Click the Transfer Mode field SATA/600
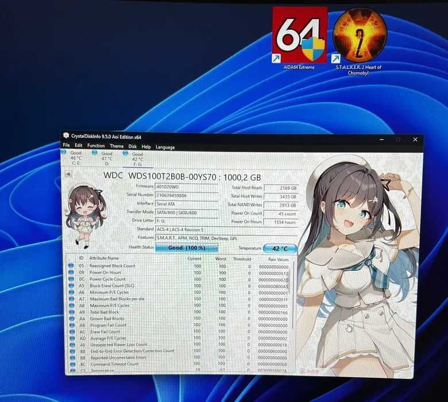 click(187, 212)
